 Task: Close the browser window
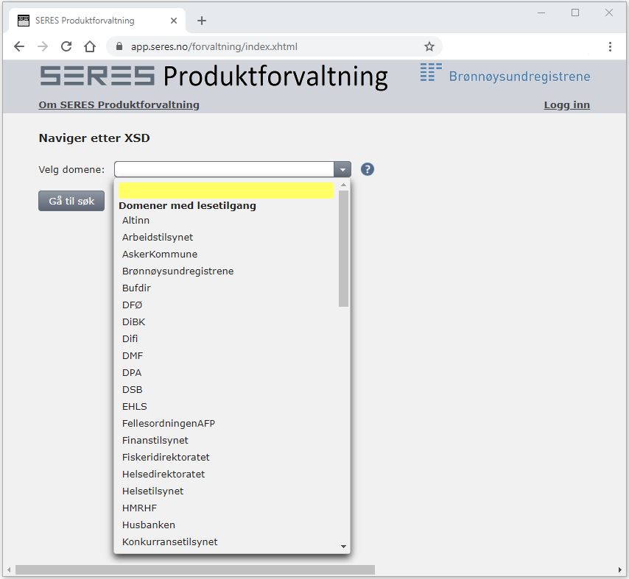coord(609,13)
